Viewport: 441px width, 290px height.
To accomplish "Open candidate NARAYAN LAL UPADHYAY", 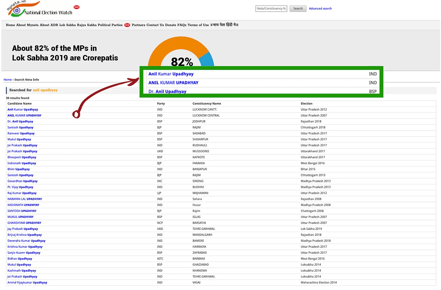I will pyautogui.click(x=25, y=199).
